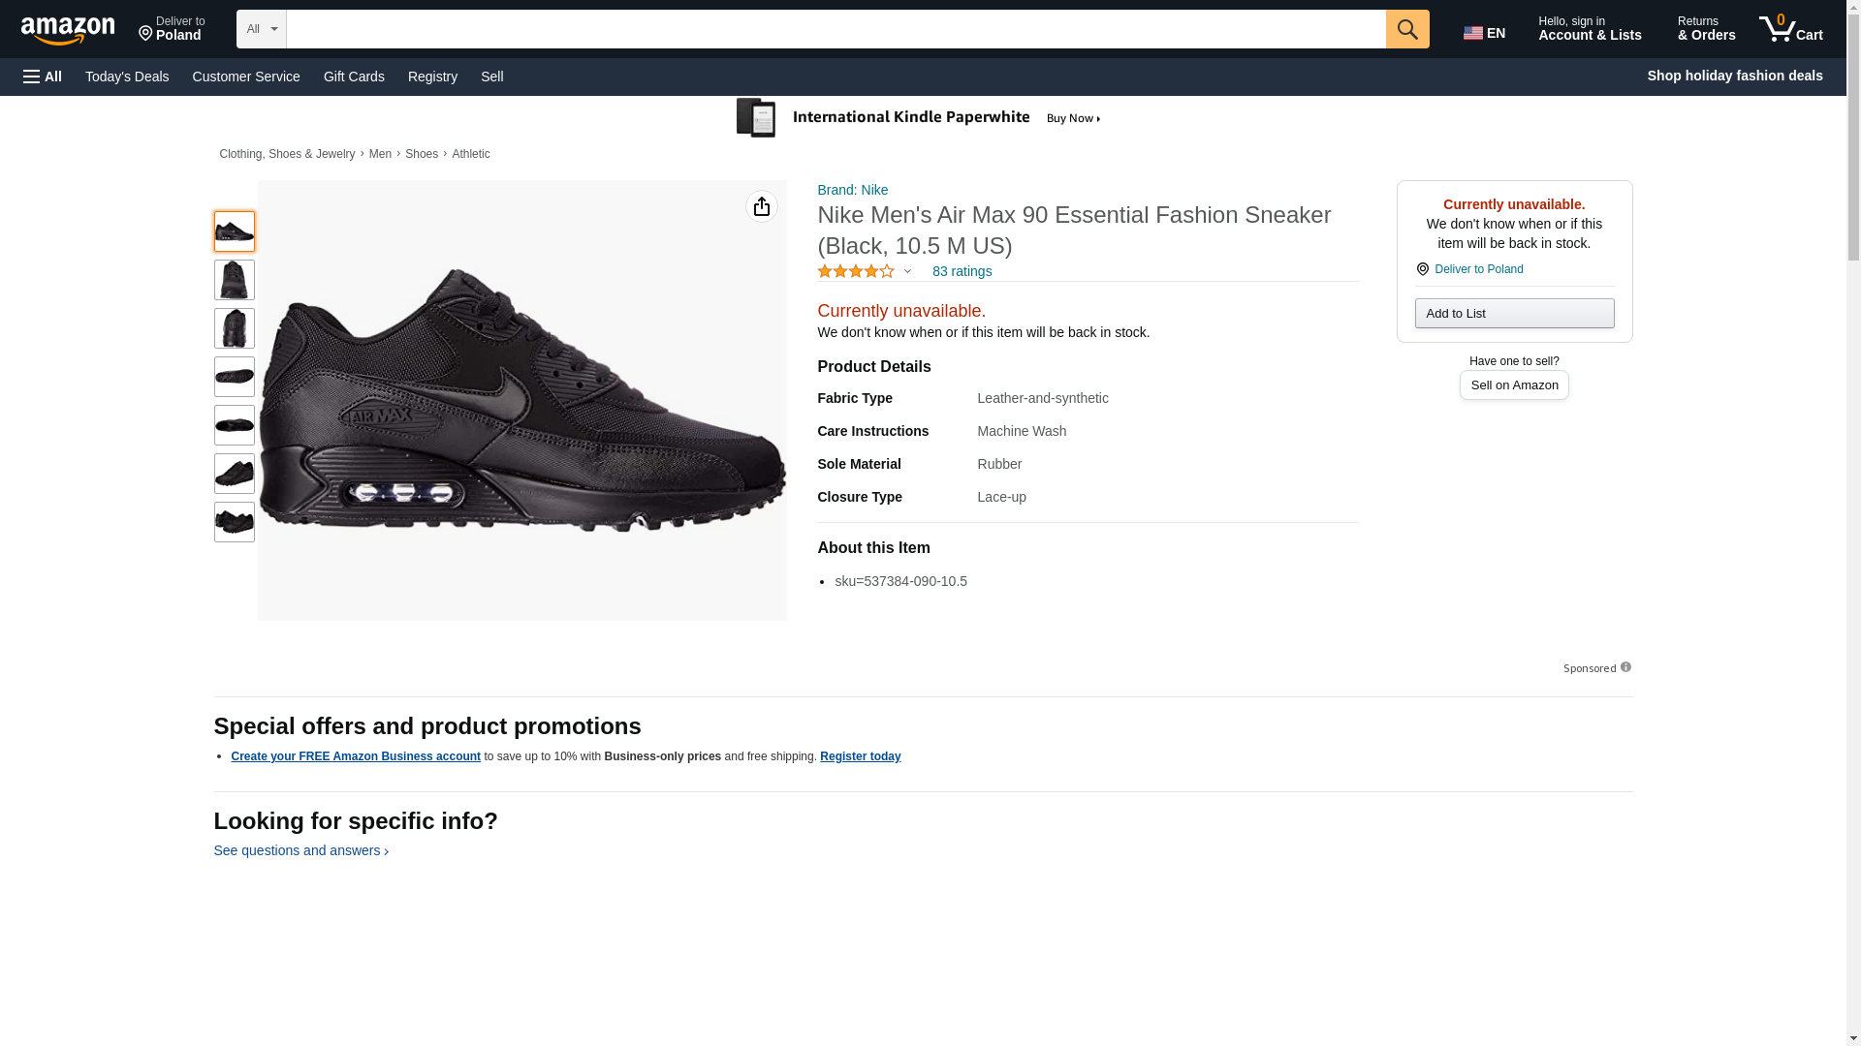Open Today's Deals in navigation bar
1861x1046 pixels.
coord(127,77)
